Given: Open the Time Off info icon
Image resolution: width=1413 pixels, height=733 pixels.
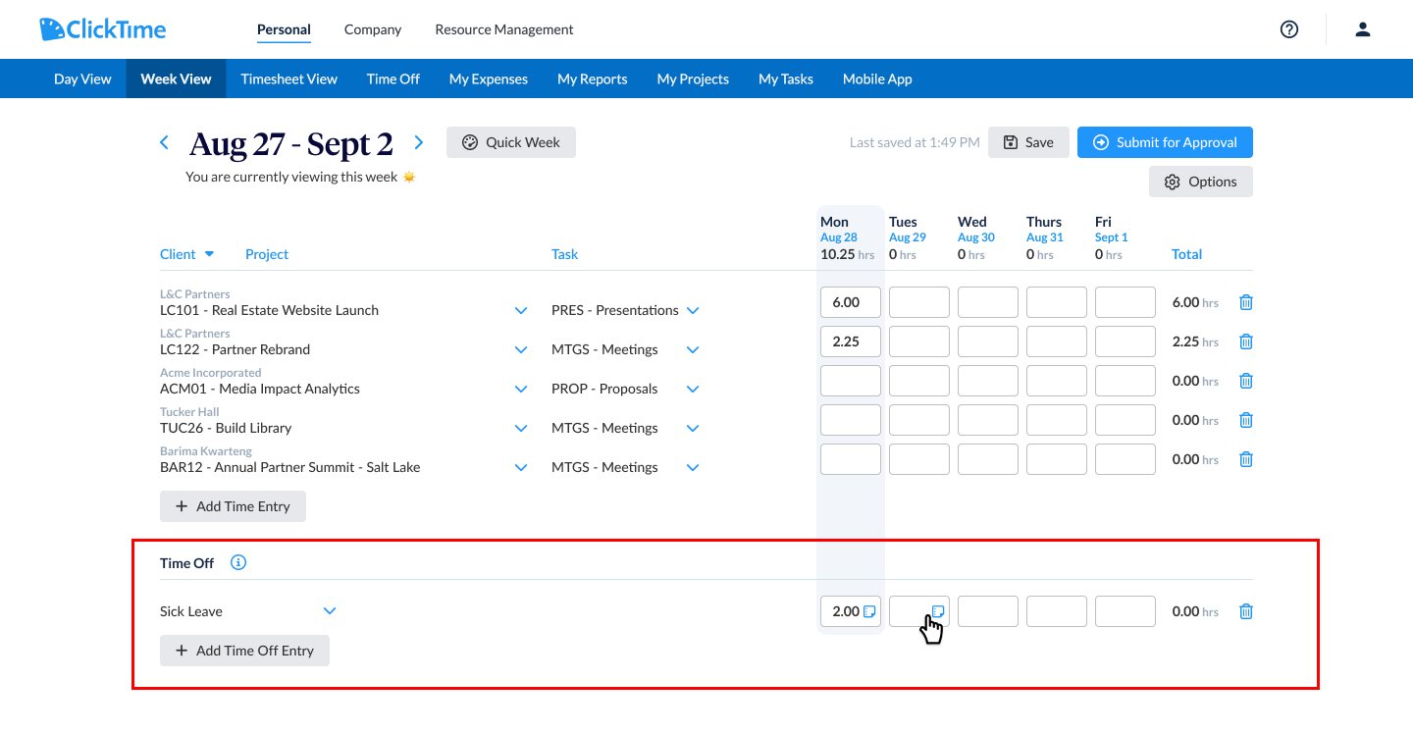Looking at the screenshot, I should (x=238, y=563).
